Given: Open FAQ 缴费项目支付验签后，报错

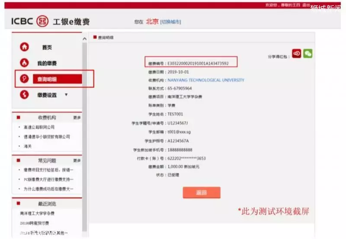Looking at the screenshot, I should pos(48,170).
